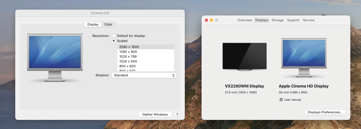Open the User manual link
The image size is (361, 129).
point(292,100)
